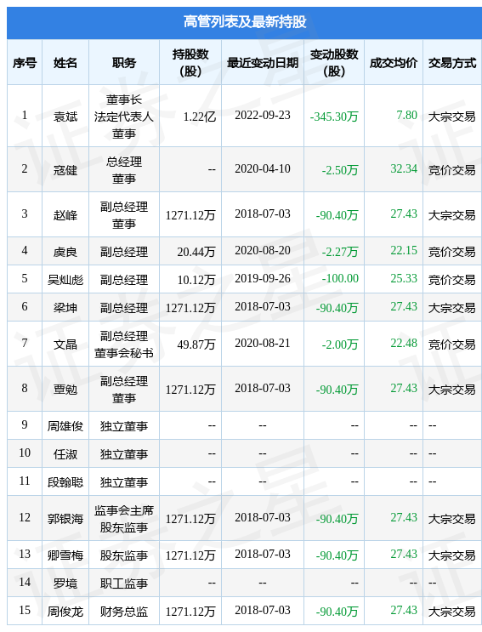
Task: Select the price 32.34 in row 2
Action: point(404,168)
